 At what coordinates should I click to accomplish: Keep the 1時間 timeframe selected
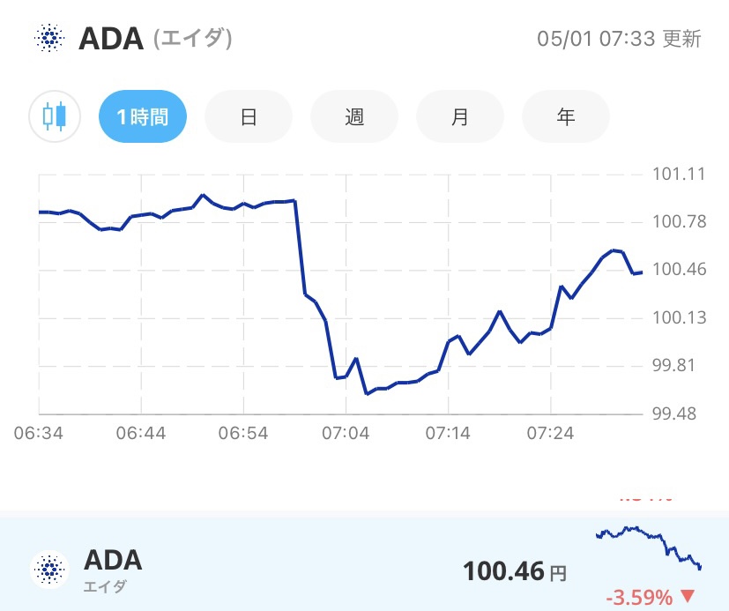[x=142, y=115]
